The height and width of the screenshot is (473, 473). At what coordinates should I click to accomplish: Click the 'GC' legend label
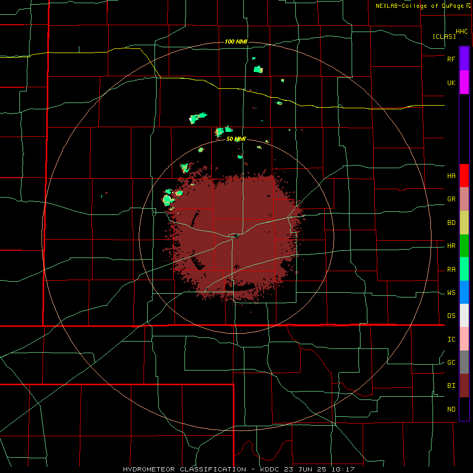click(x=451, y=363)
